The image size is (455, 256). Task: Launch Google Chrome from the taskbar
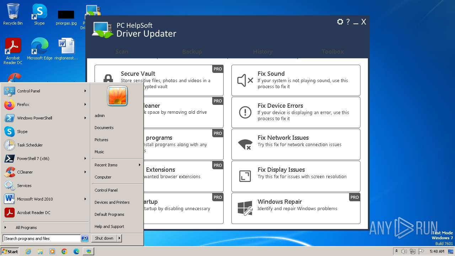pos(64,251)
